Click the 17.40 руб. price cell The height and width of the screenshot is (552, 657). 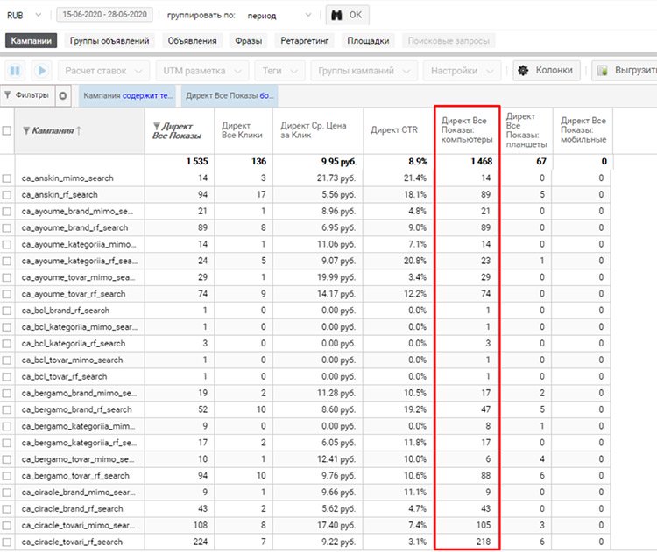(336, 525)
